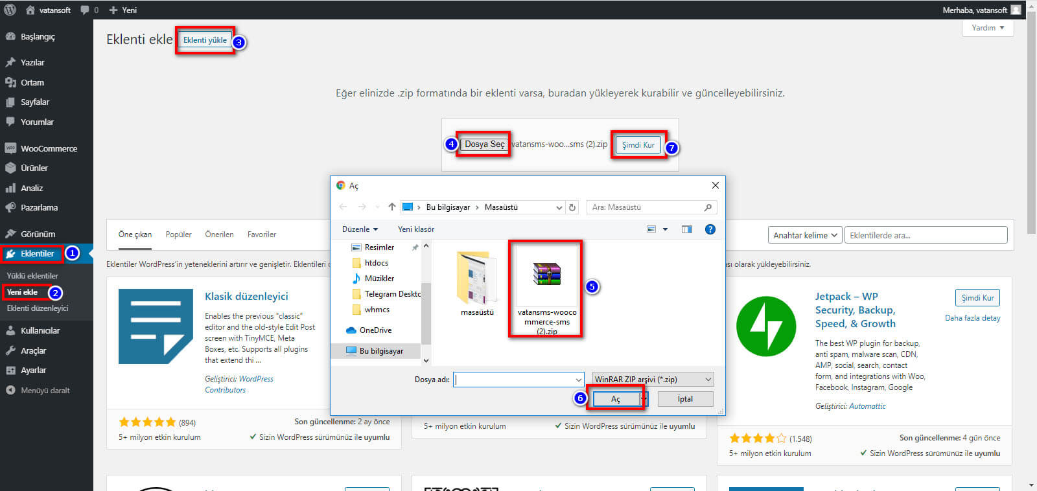Switch to the Öne çıkan tab
This screenshot has width=1037, height=491.
(135, 234)
